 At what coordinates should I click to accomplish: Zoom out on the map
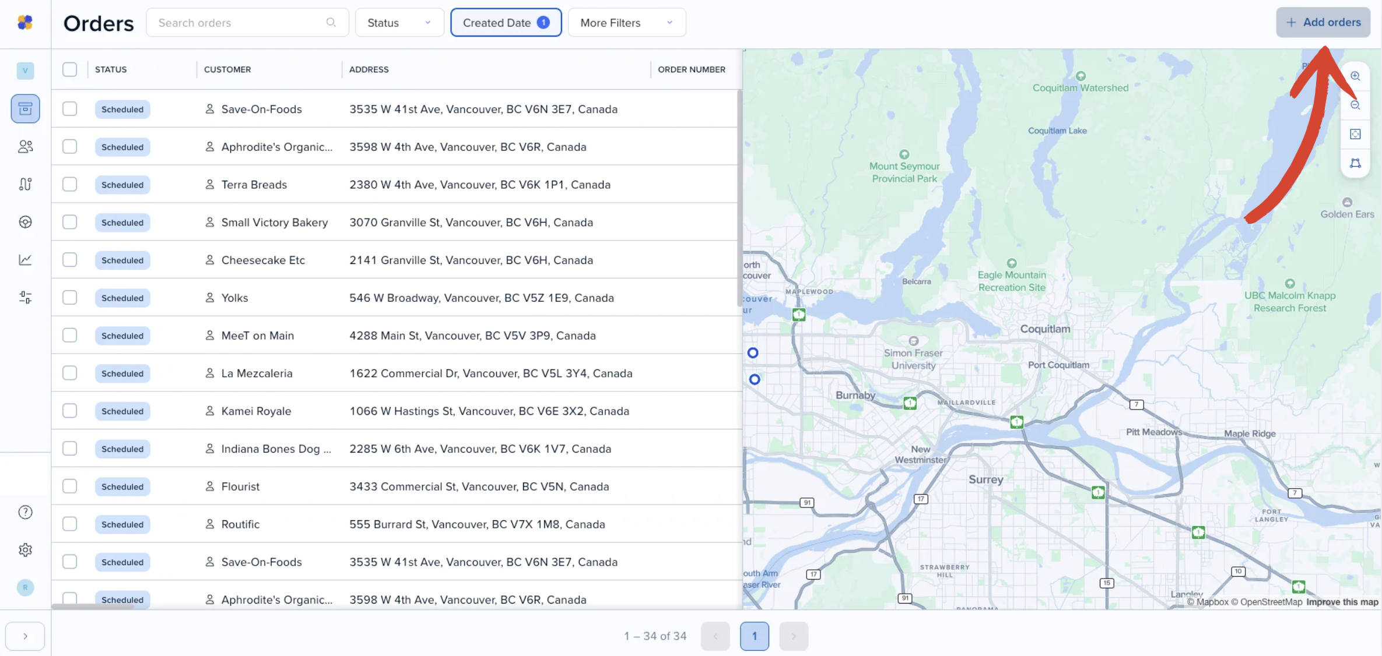[x=1355, y=105]
